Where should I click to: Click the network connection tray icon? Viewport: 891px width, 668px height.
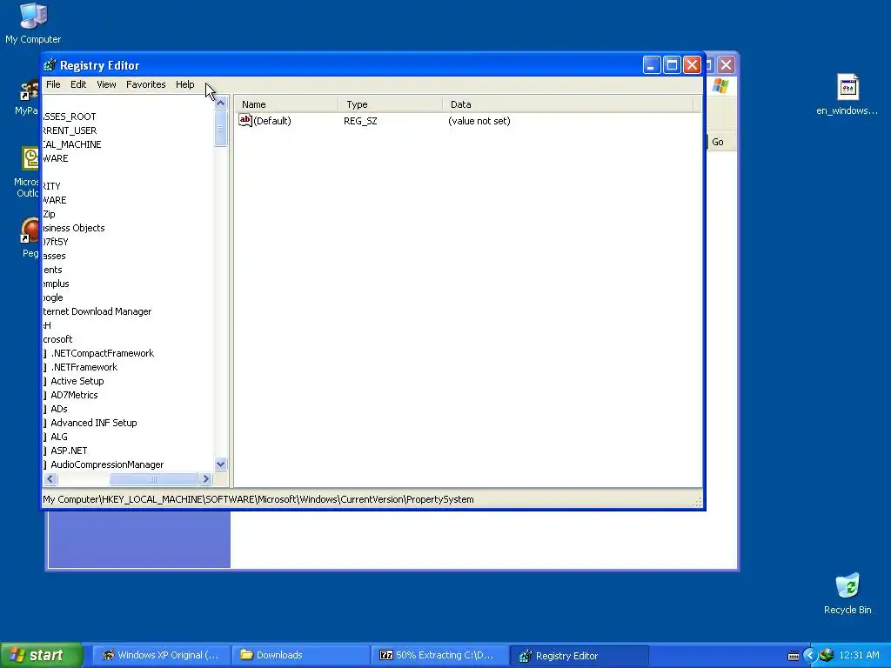click(827, 656)
